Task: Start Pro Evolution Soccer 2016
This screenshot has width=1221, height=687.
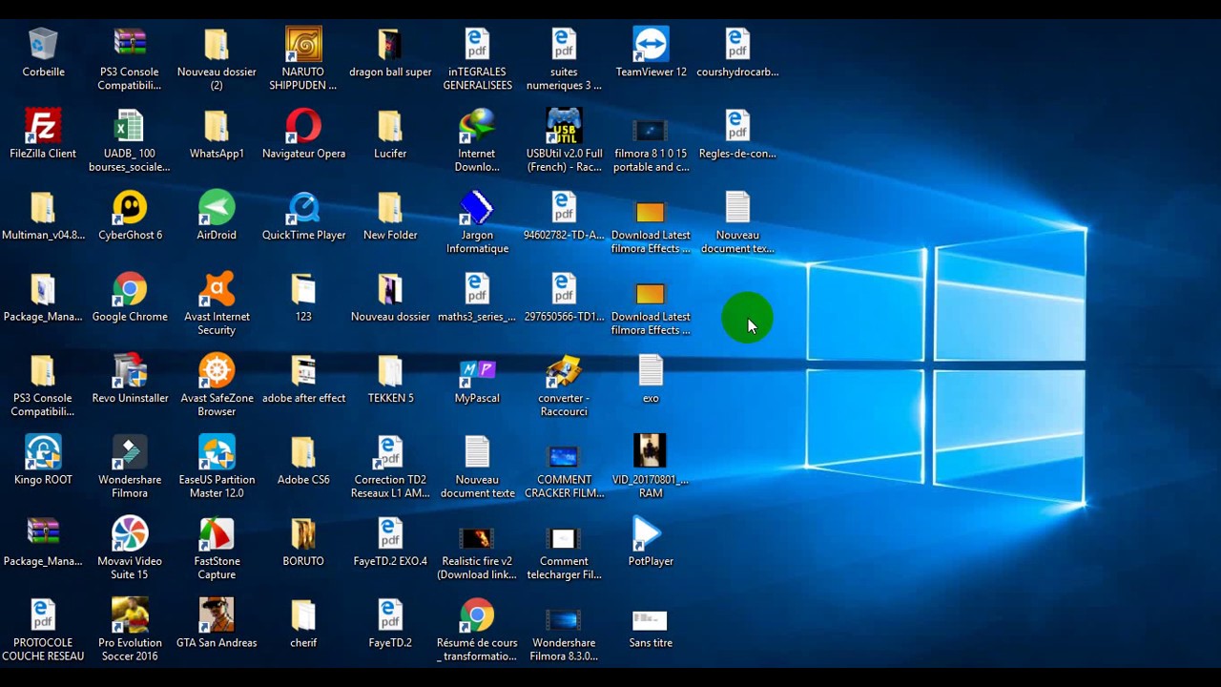Action: click(x=130, y=615)
